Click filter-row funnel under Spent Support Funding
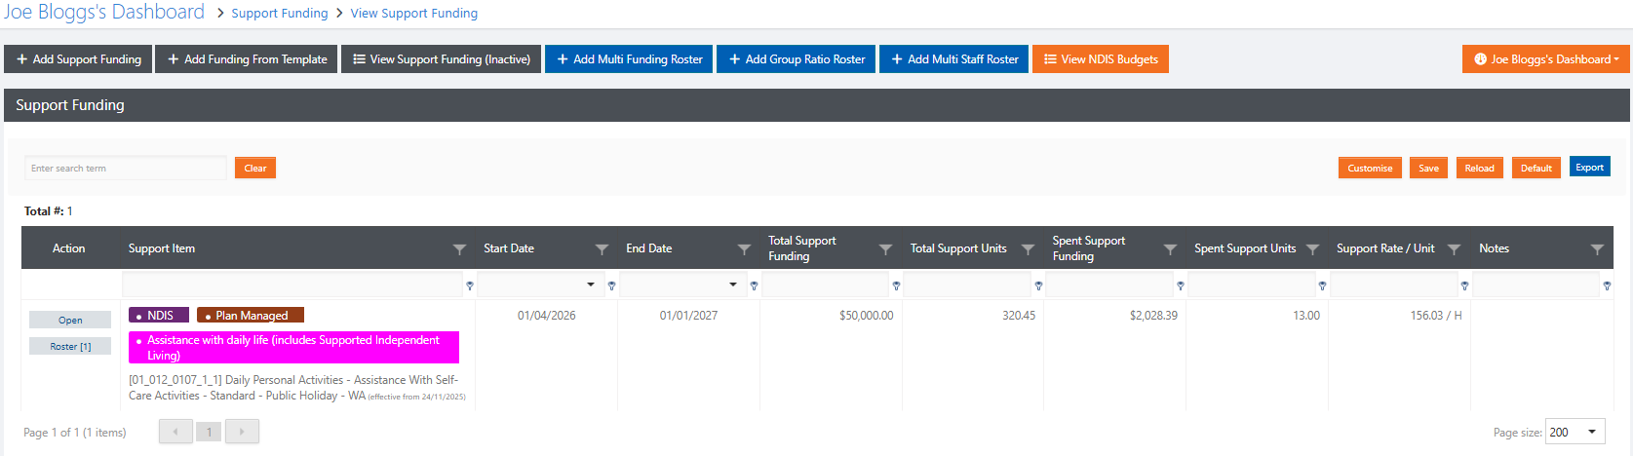This screenshot has height=456, width=1633. point(1181,285)
